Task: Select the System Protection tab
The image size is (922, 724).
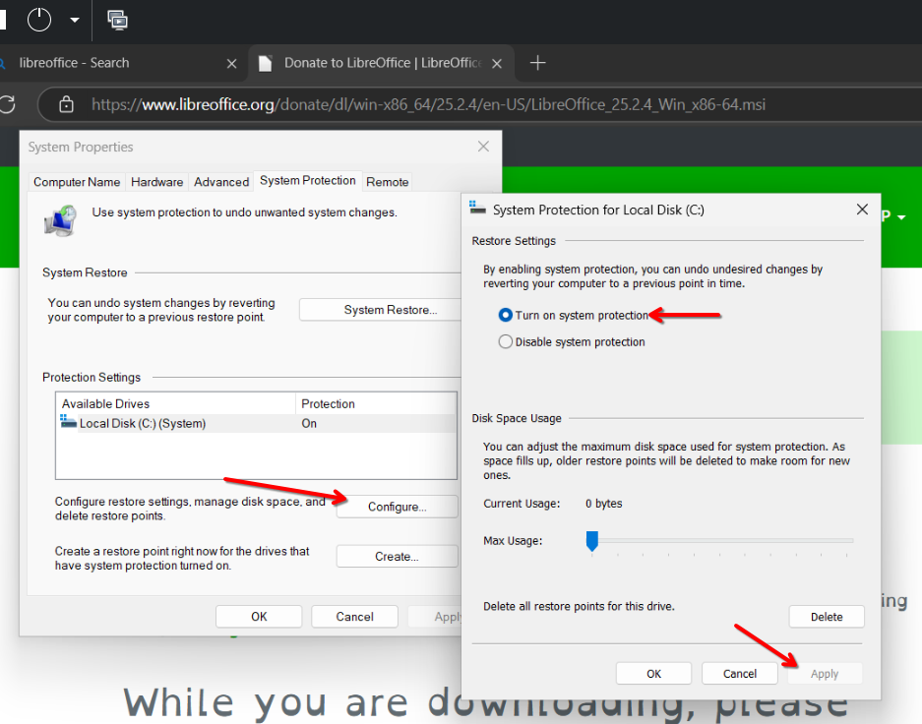Action: (x=308, y=180)
